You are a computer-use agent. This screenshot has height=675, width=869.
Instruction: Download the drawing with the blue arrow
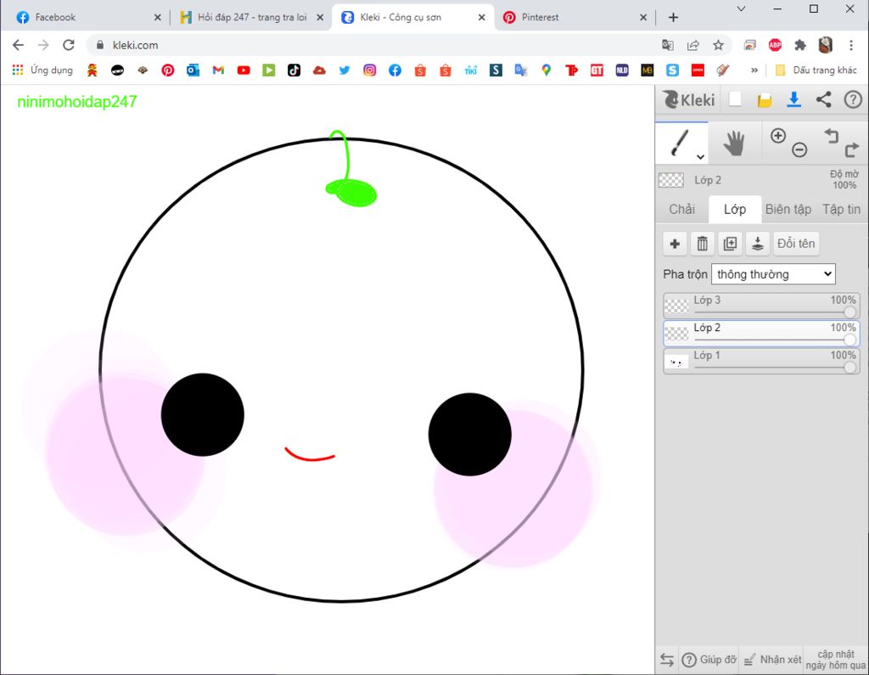point(793,99)
